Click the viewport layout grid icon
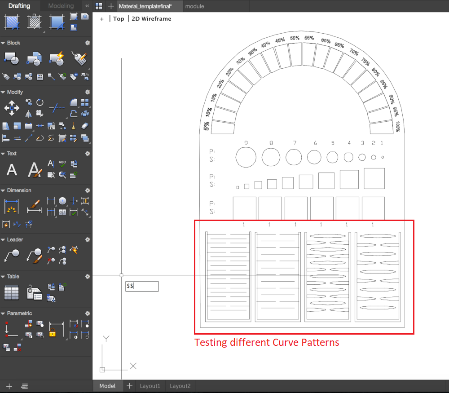 click(99, 6)
